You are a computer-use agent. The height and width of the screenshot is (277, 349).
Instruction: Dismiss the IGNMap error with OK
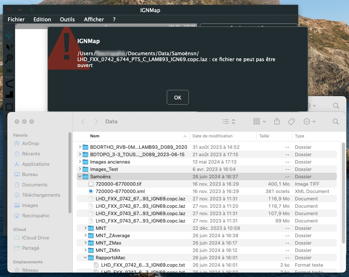click(x=177, y=97)
